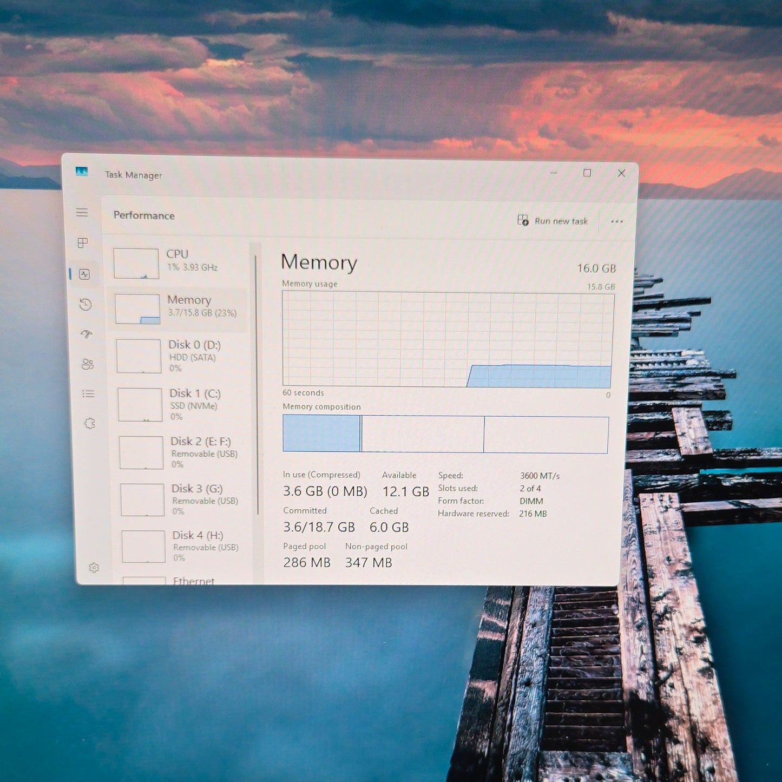Select the CPU performance item
Image resolution: width=782 pixels, height=782 pixels.
pyautogui.click(x=177, y=264)
